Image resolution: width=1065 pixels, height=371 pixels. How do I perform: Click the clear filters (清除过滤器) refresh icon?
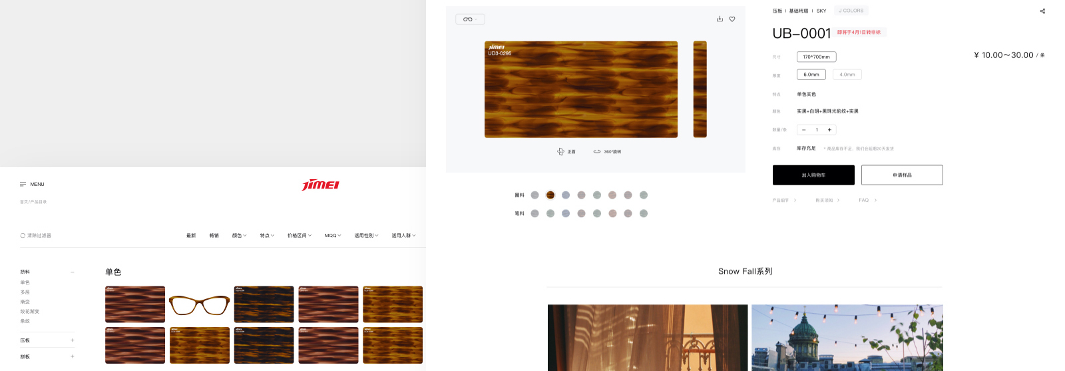tap(23, 236)
